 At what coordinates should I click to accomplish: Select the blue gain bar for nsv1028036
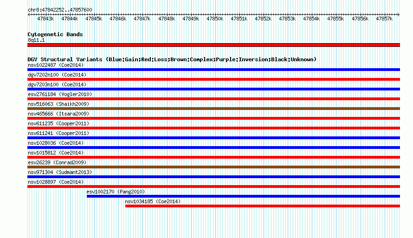(x=213, y=148)
